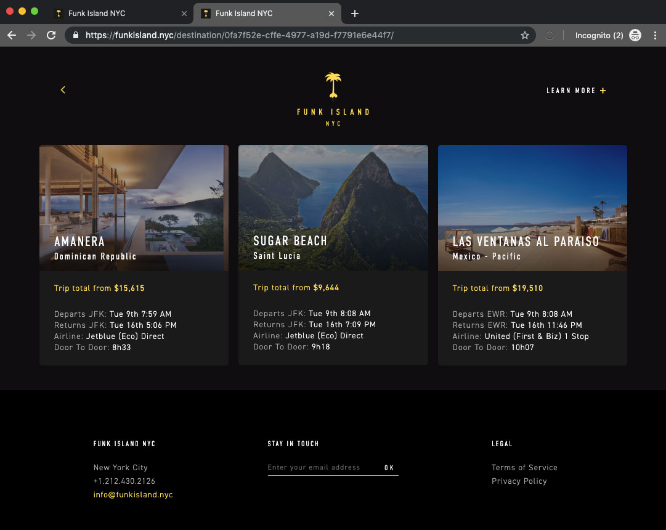
Task: Click the yellow back chevron arrow
Action: click(x=63, y=90)
